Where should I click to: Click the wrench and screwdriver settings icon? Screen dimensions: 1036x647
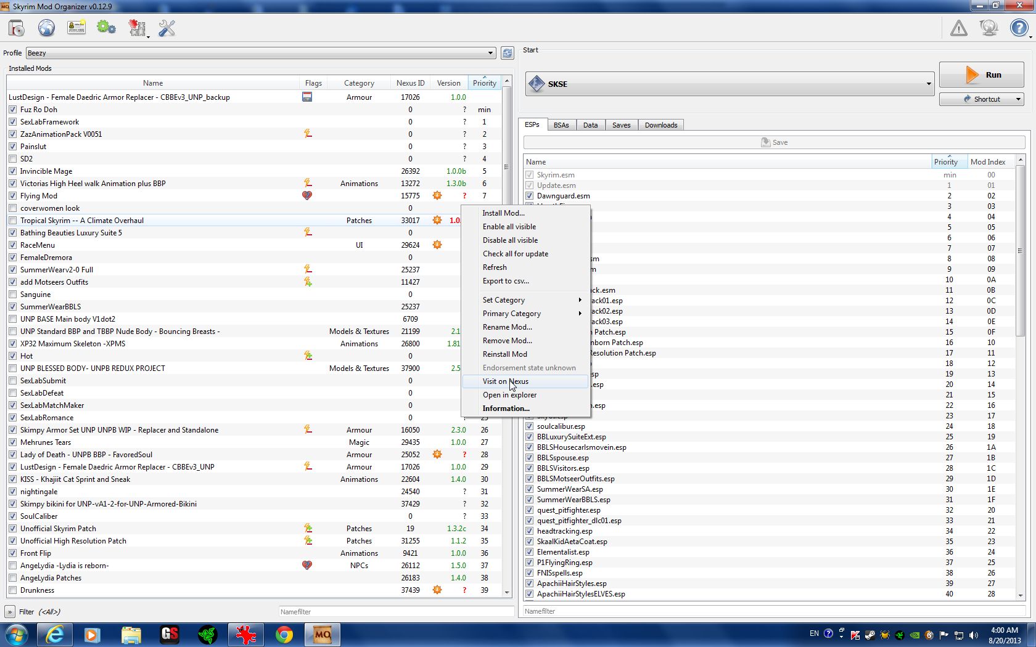click(x=166, y=28)
